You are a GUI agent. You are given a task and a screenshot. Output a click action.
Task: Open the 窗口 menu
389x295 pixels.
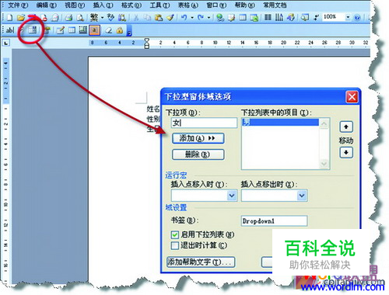pos(216,5)
